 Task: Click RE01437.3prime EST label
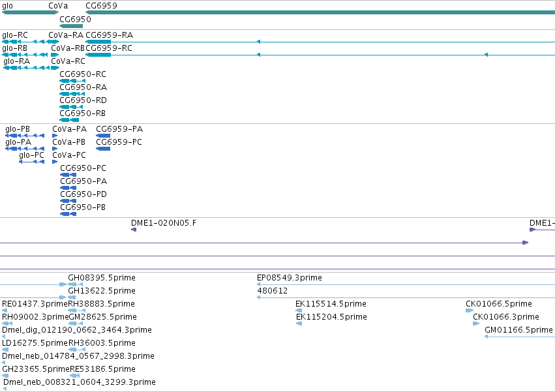tap(35, 304)
